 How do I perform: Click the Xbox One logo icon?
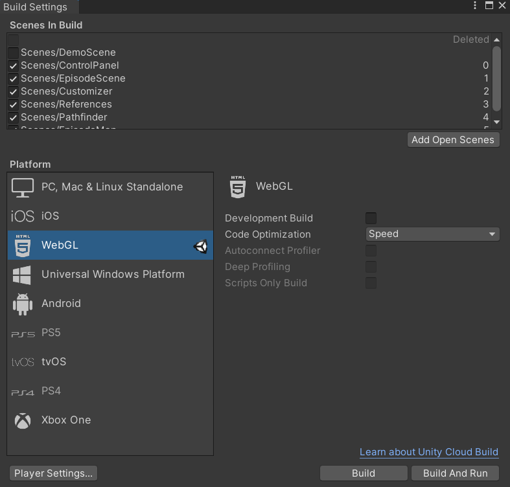point(23,421)
